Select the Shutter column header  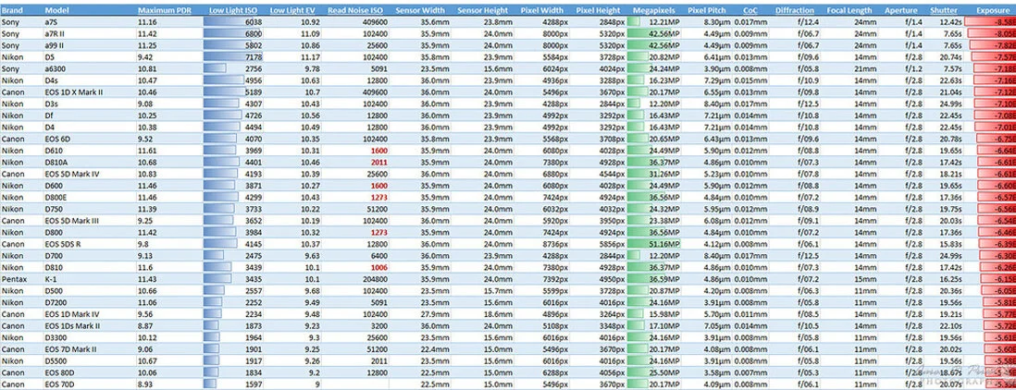[944, 11]
